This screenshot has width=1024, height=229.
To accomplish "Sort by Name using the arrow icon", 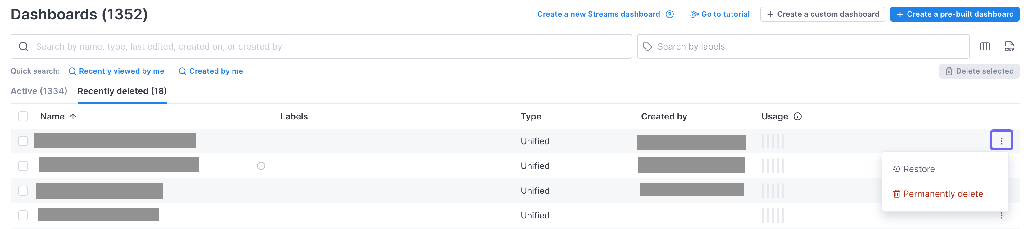I will point(73,116).
